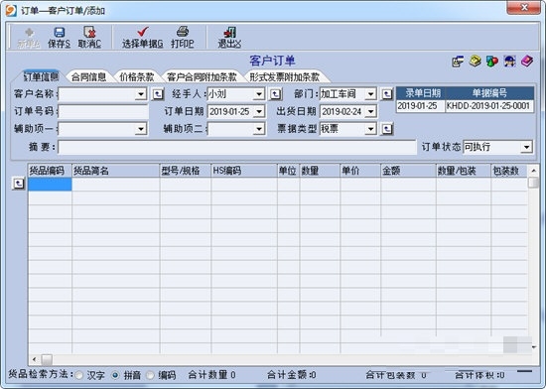The width and height of the screenshot is (546, 389).
Task: Switch to the 合同信息 tab
Action: pos(88,76)
